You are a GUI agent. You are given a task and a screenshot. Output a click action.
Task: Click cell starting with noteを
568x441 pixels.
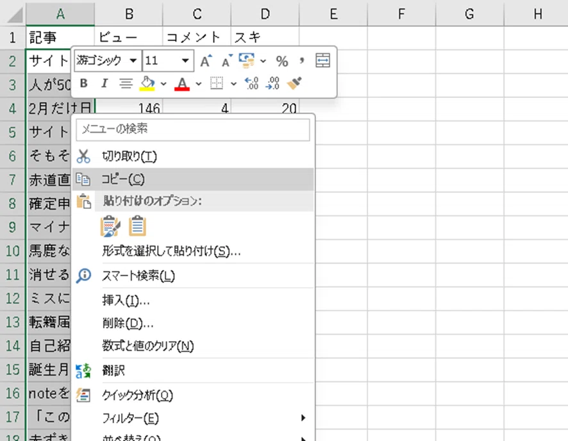(49, 393)
